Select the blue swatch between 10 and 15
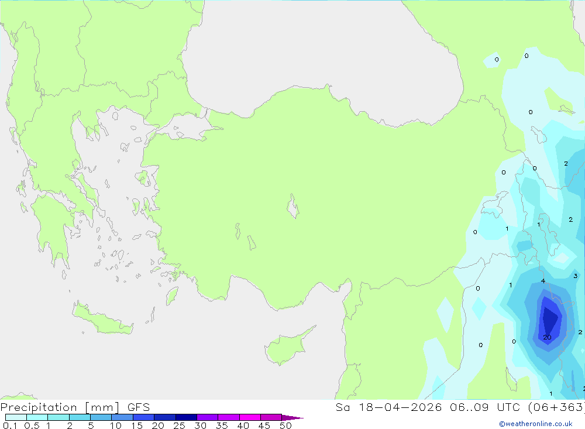Screen dimensions: 585x429 pyautogui.click(x=122, y=417)
